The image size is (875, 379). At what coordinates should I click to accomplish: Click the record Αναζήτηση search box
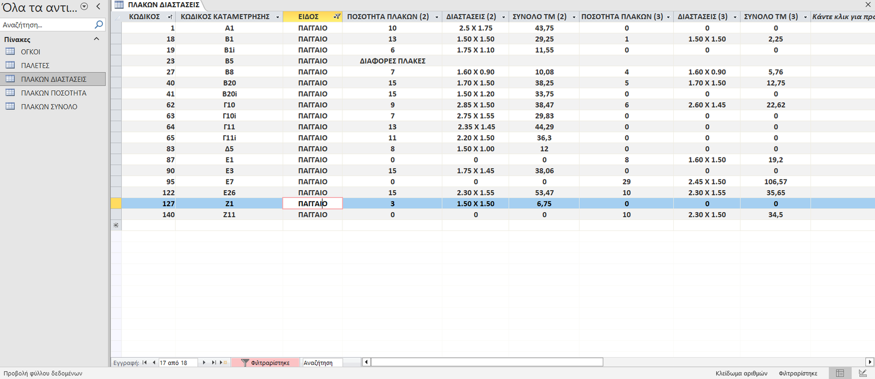323,363
